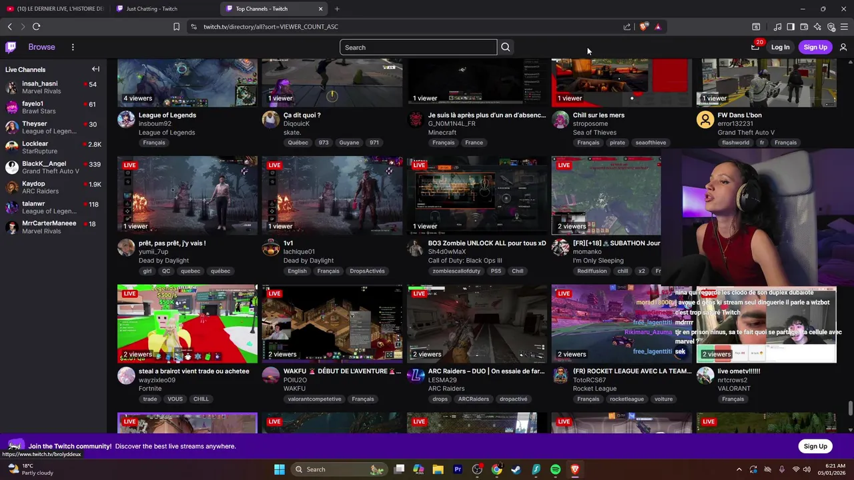Viewport: 854px width, 480px height.
Task: Open Locklear StarRupture sidebar channel
Action: (53, 147)
